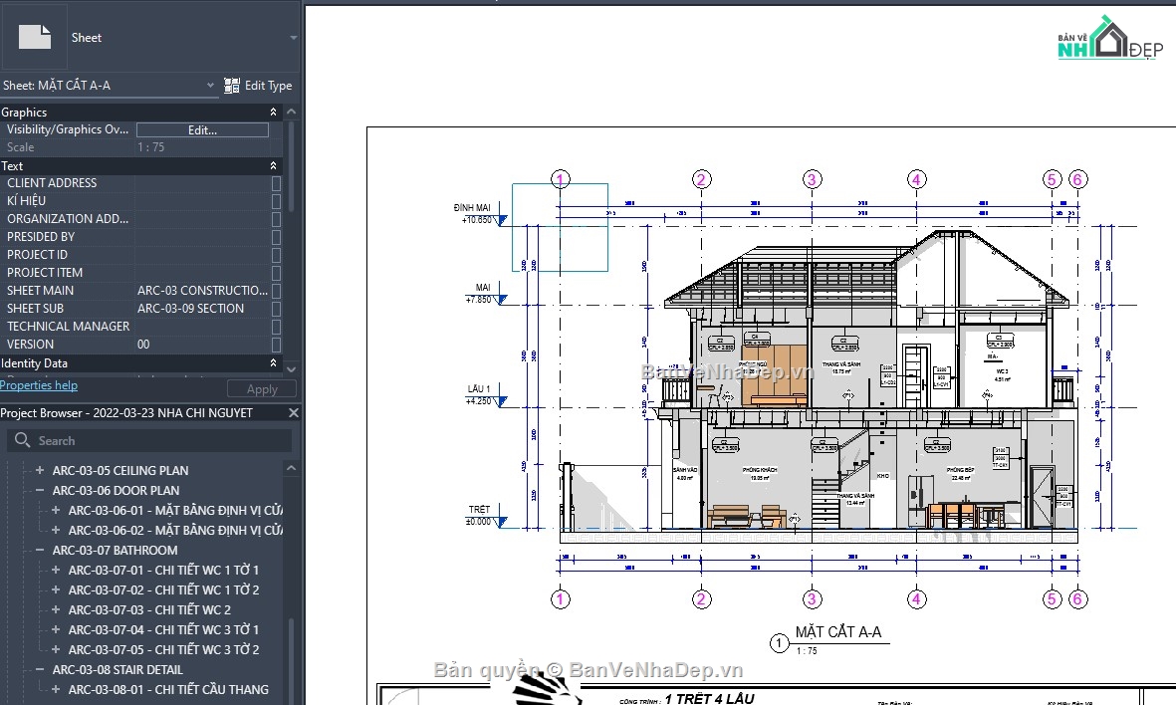Image resolution: width=1176 pixels, height=705 pixels.
Task: Select ARC-03-07-04 - CHI TIẾT WC 3 TỜ 1
Action: (x=163, y=630)
